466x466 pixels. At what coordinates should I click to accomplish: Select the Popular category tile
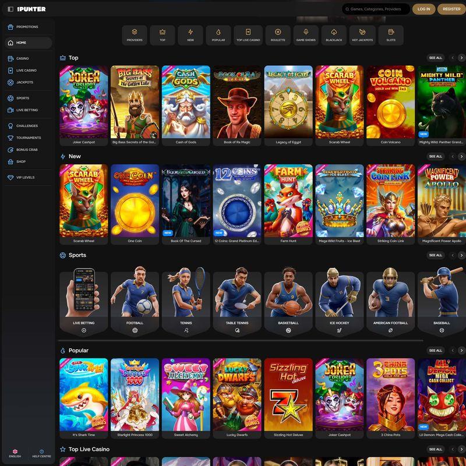pyautogui.click(x=218, y=35)
